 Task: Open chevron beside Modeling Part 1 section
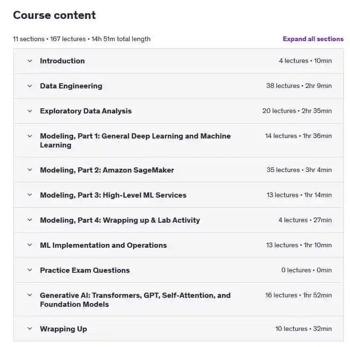(x=30, y=136)
